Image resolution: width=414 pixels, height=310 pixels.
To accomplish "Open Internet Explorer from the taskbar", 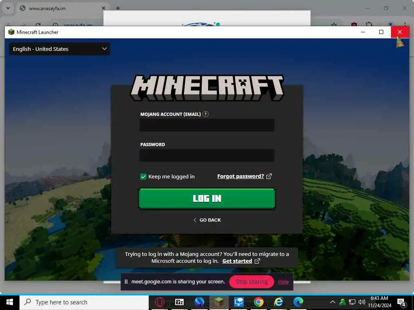I will coord(279,302).
